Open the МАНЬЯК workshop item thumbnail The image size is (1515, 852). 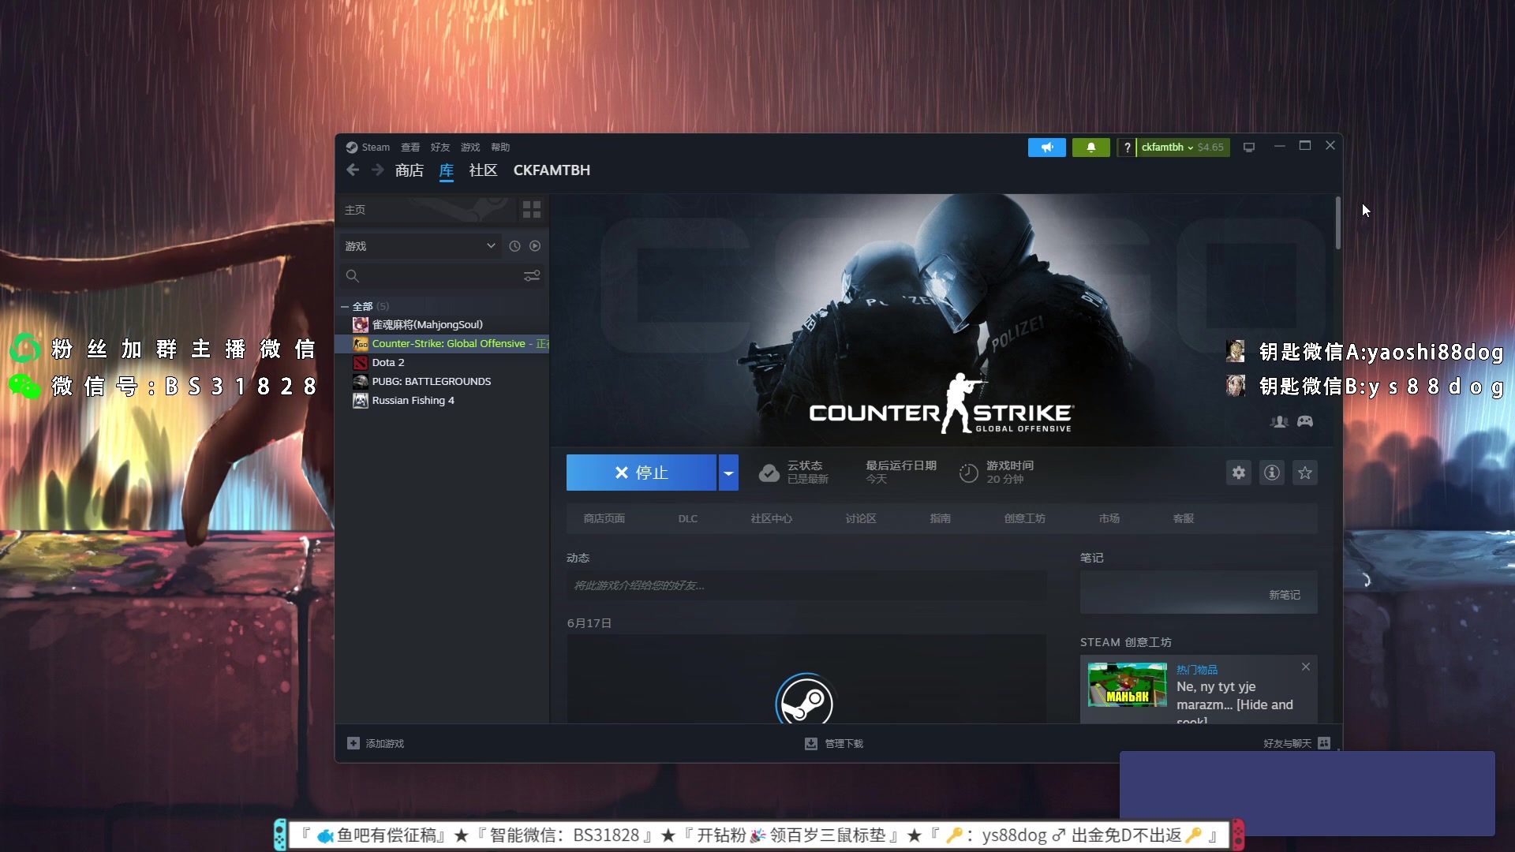point(1127,684)
